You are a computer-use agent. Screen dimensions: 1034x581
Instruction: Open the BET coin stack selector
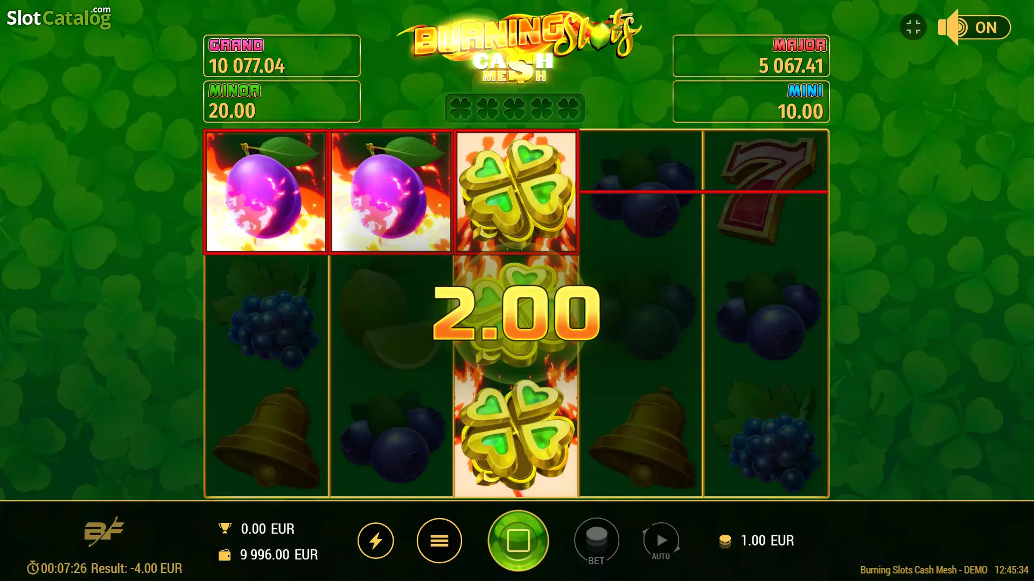[x=596, y=541]
